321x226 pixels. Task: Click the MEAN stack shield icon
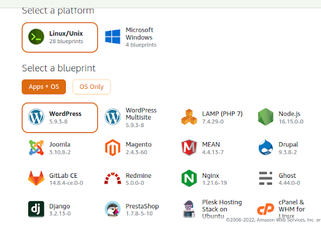click(x=189, y=148)
